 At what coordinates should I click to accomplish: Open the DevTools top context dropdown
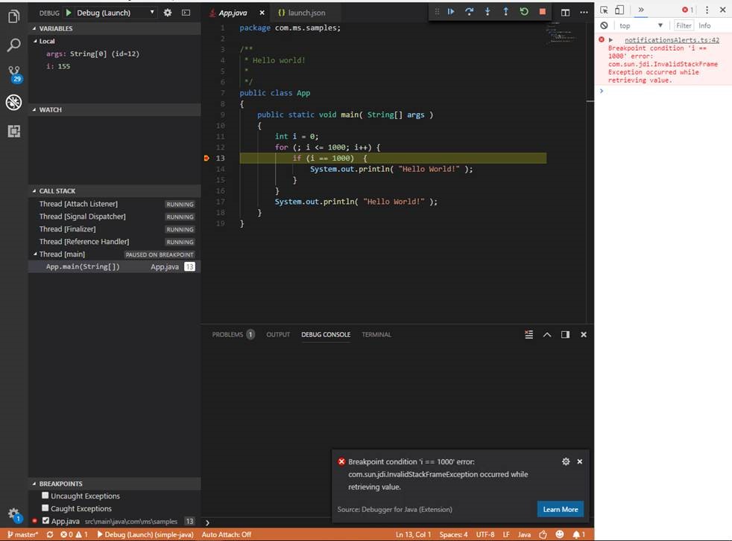[641, 25]
